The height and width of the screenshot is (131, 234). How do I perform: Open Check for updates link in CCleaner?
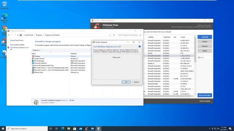click(205, 101)
